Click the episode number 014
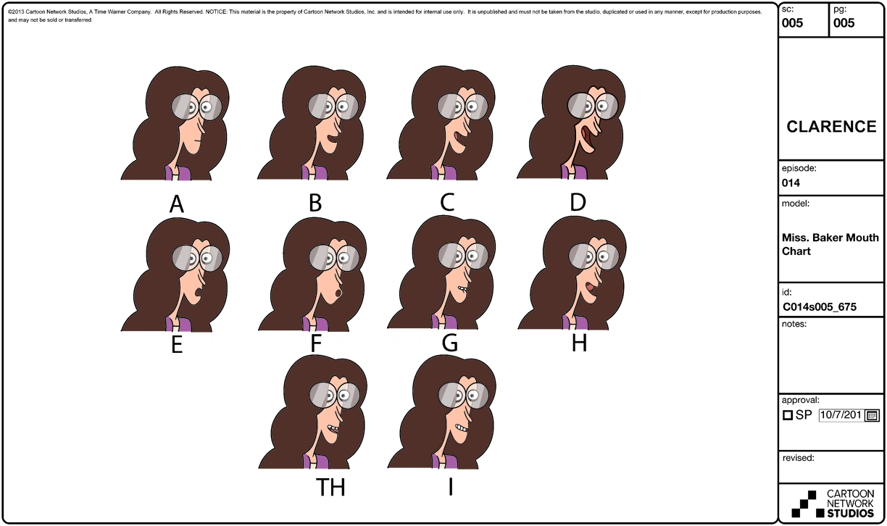Image resolution: width=887 pixels, height=526 pixels. (x=791, y=183)
